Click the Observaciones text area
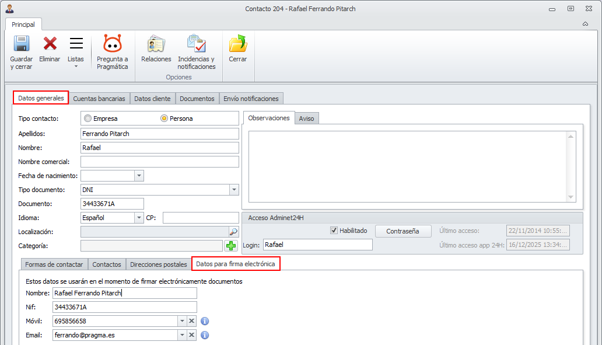Image resolution: width=602 pixels, height=345 pixels. click(x=408, y=167)
